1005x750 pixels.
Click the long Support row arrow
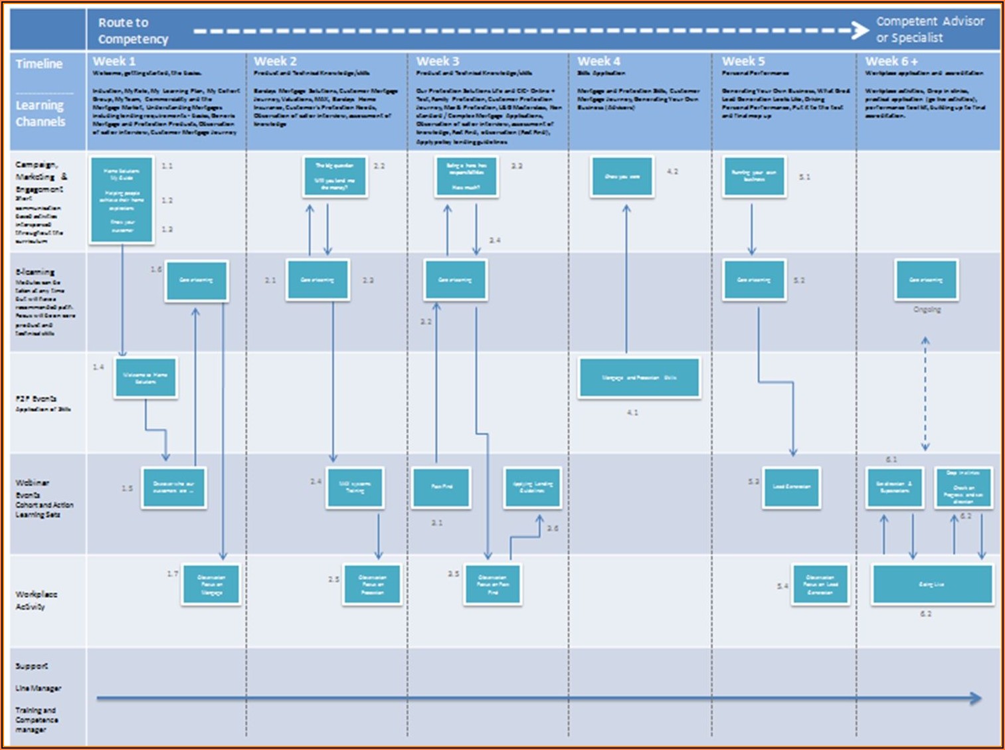coord(538,698)
